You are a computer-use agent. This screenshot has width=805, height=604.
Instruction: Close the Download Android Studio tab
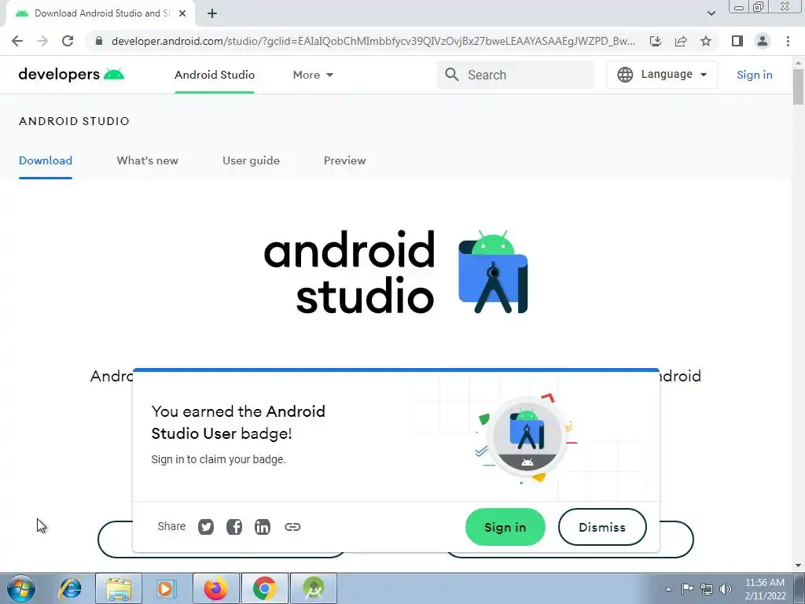coord(182,13)
